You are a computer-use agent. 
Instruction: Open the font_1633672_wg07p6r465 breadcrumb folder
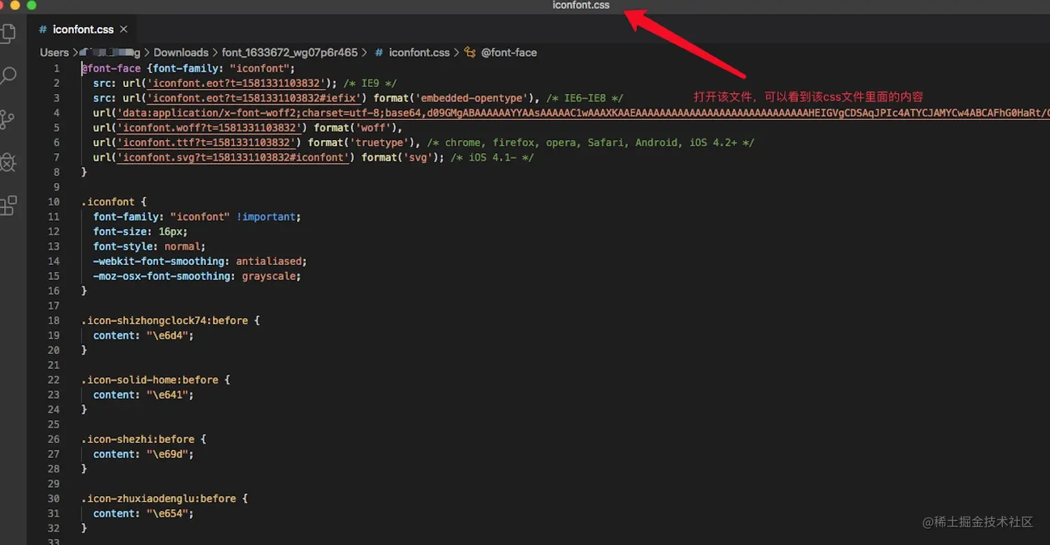(289, 52)
